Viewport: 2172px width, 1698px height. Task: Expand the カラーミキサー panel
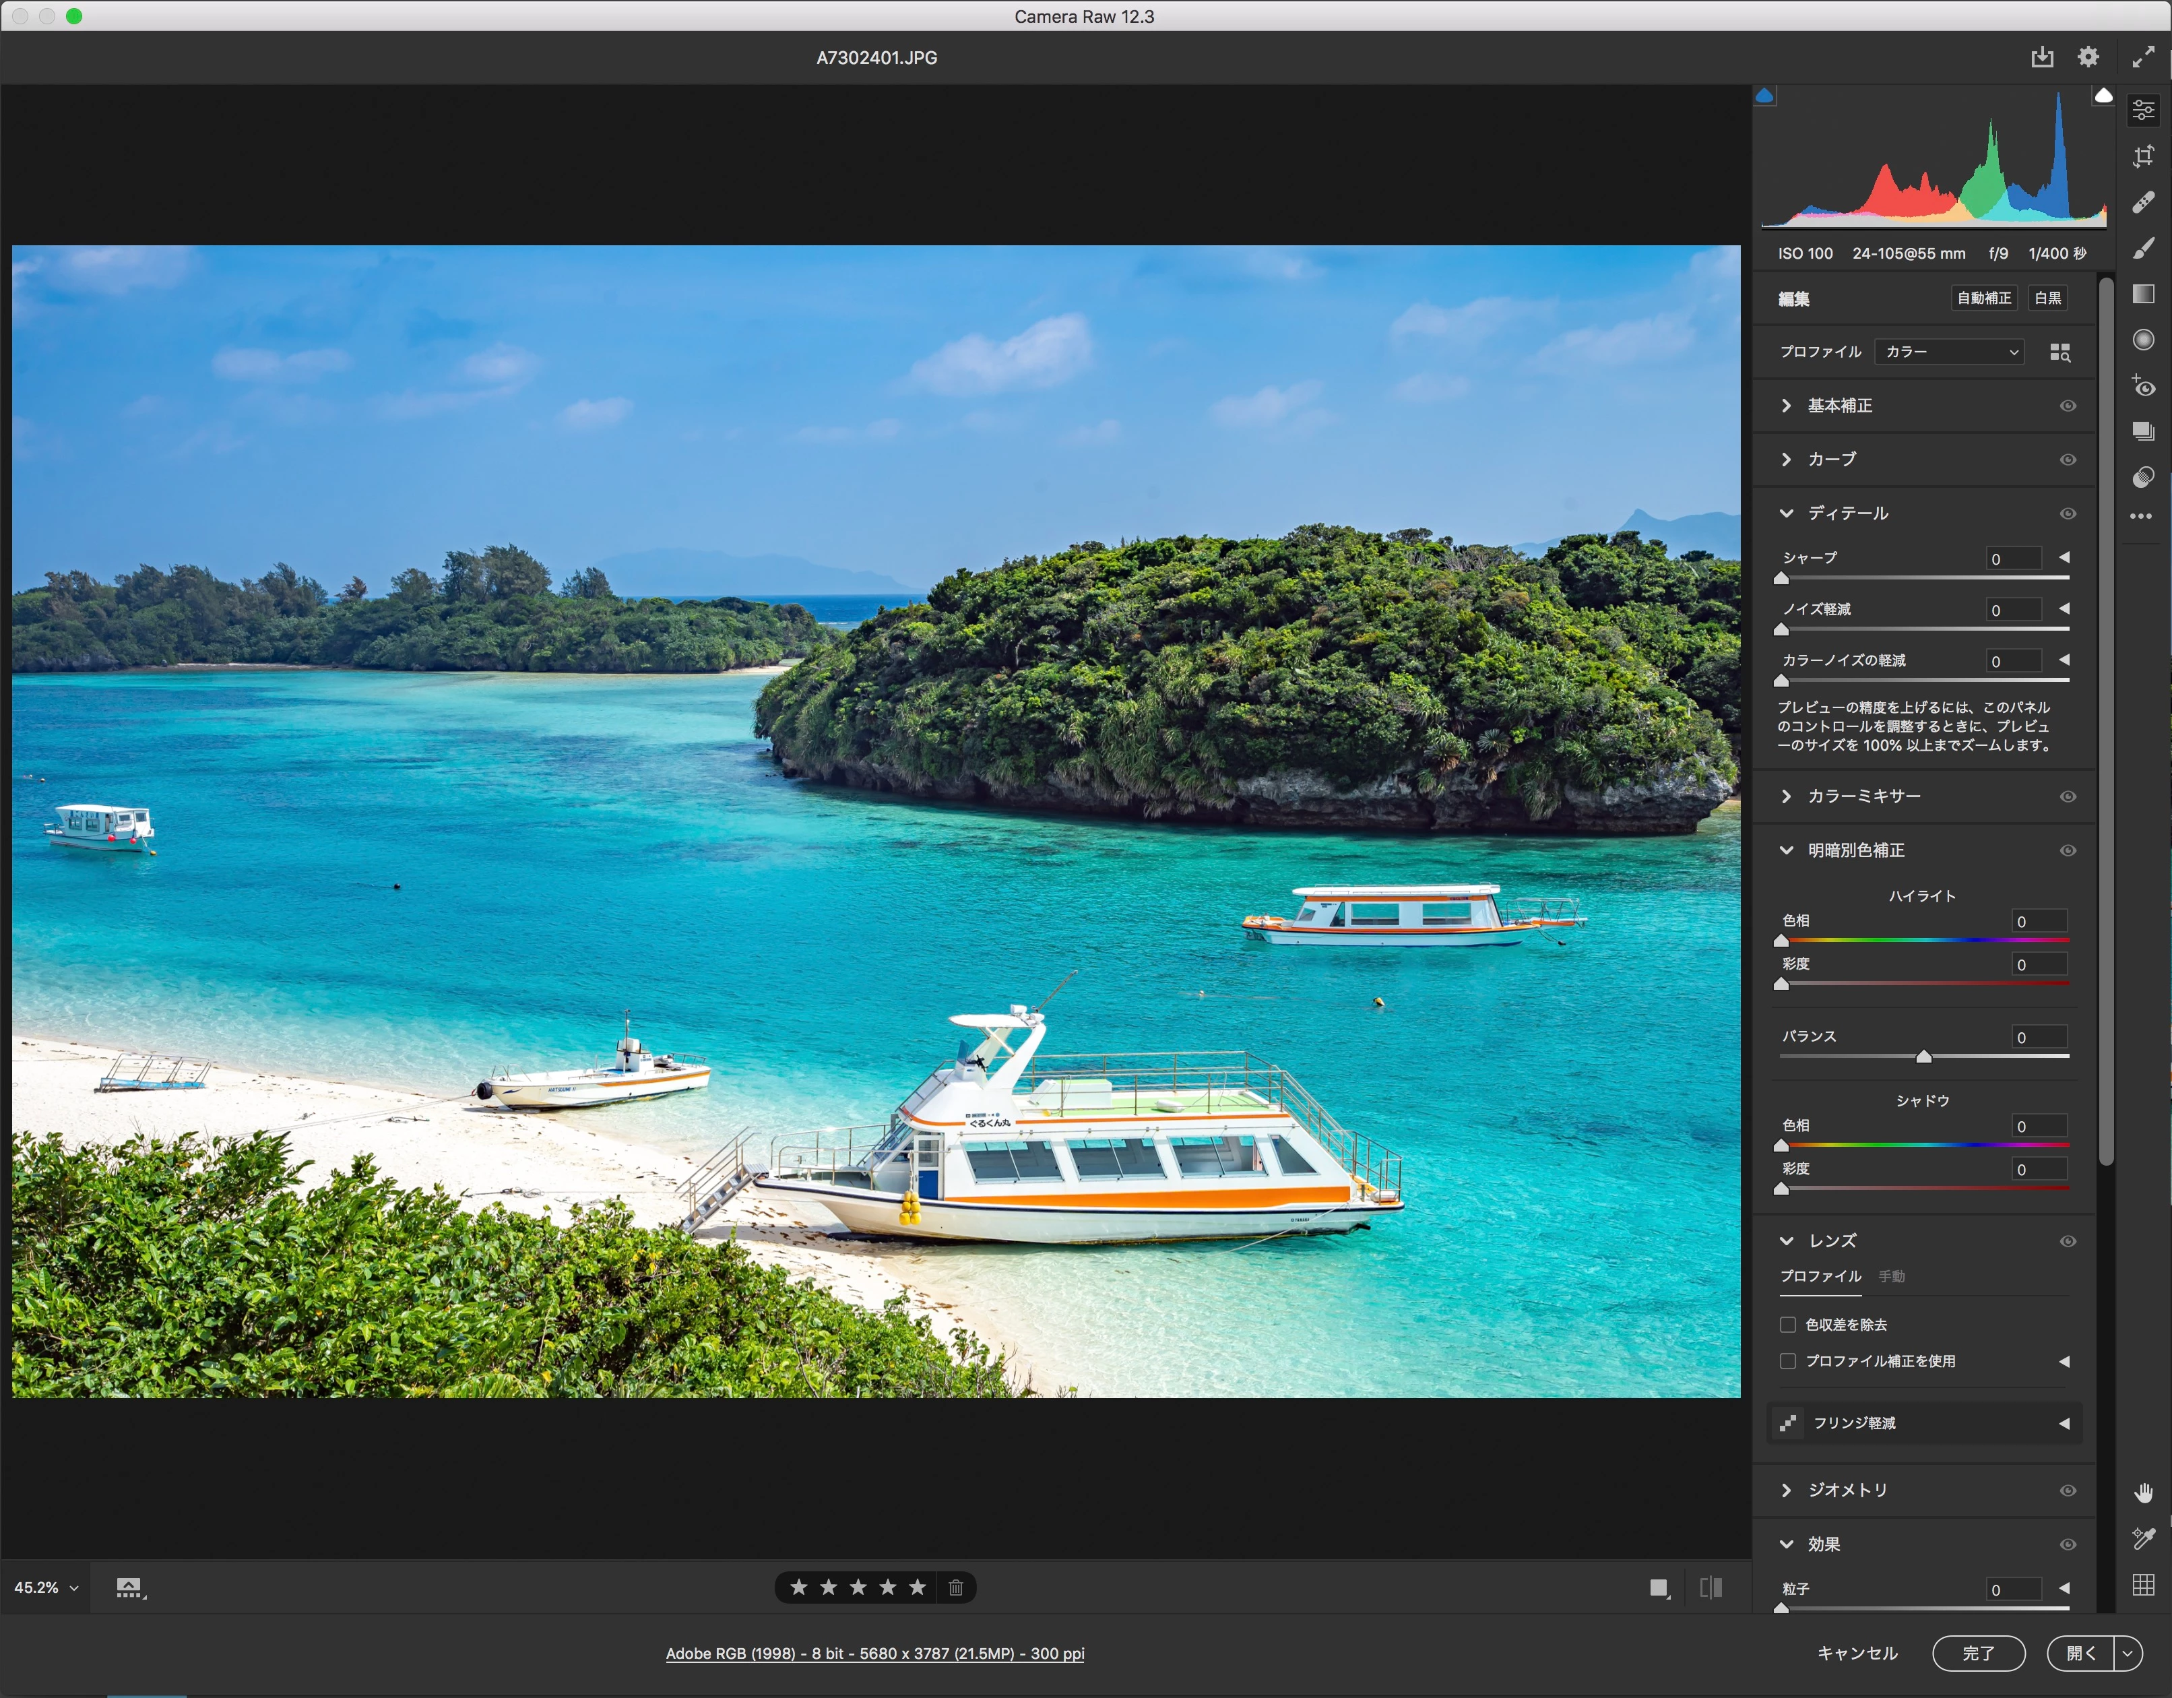tap(1863, 796)
